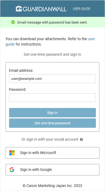Viewport: 105px width, 191px height.
Task: Sign in with Microsoft account
Action: click(x=53, y=153)
